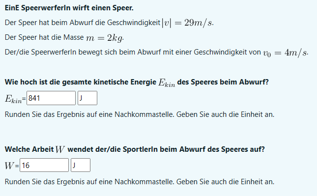Click the question about 'gesamte kinetische Energie'

point(137,82)
